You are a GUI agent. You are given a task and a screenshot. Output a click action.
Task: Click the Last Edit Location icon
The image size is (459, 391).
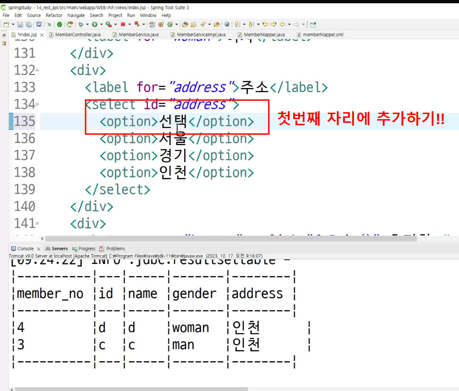(265, 24)
